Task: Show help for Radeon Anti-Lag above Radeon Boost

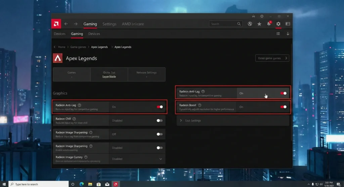Action: [x=203, y=92]
